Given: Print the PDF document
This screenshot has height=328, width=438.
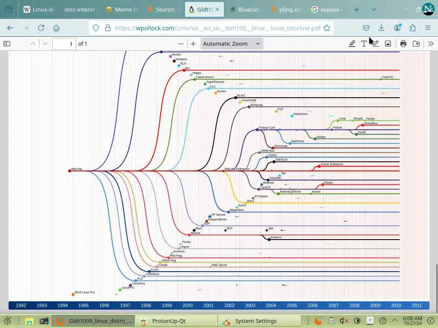Looking at the screenshot, I should tap(403, 44).
